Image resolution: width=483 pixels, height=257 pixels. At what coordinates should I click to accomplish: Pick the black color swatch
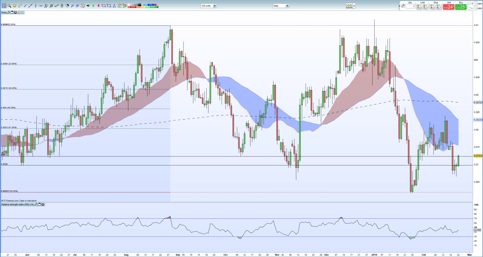140,5
